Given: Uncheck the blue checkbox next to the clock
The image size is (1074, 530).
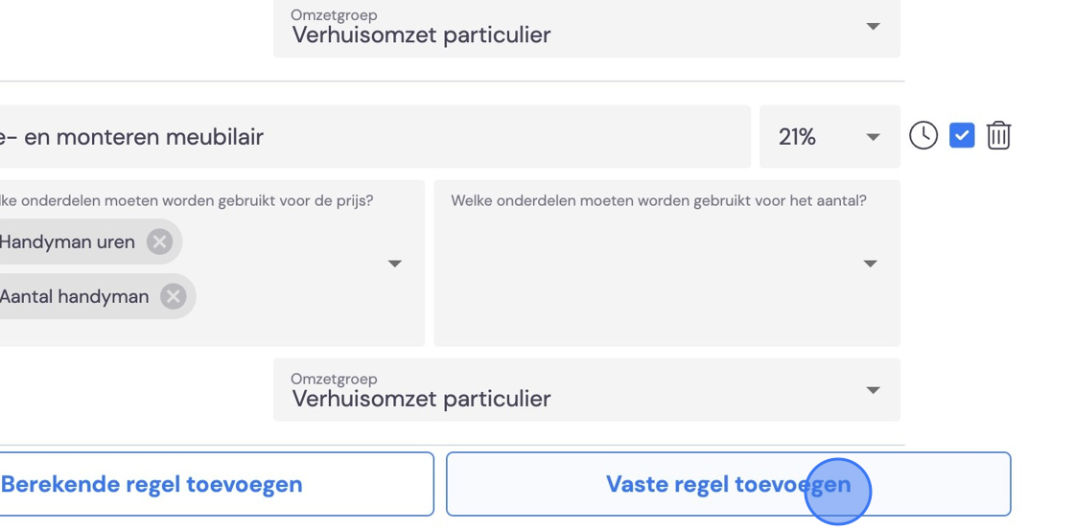Looking at the screenshot, I should (x=962, y=135).
